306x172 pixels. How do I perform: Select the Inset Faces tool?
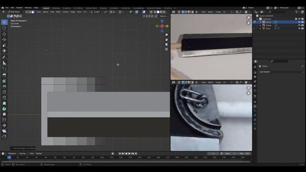(x=4, y=81)
